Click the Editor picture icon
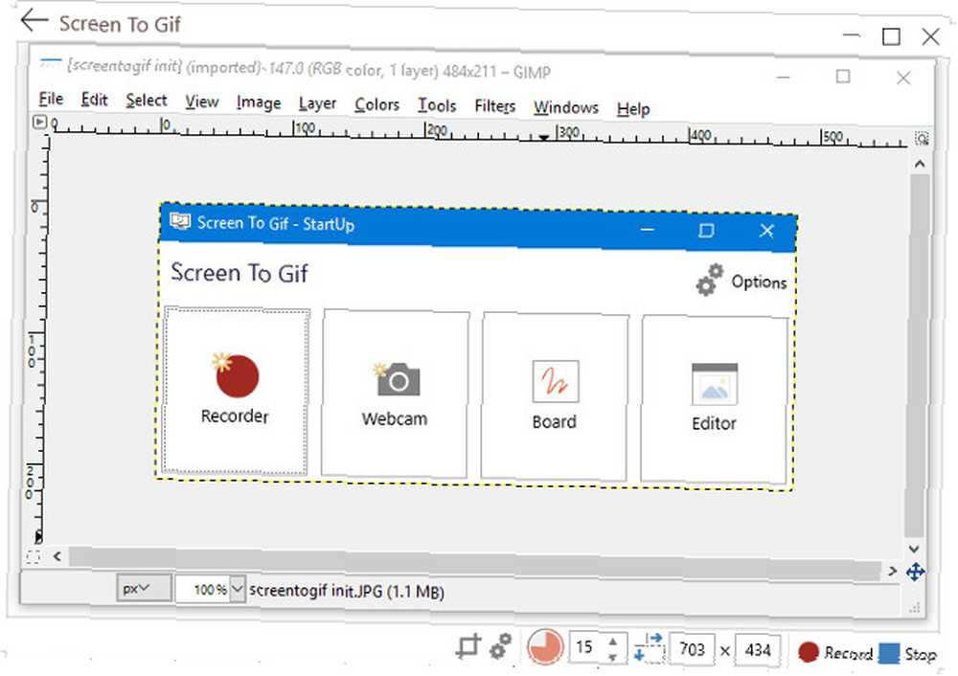 pyautogui.click(x=715, y=384)
